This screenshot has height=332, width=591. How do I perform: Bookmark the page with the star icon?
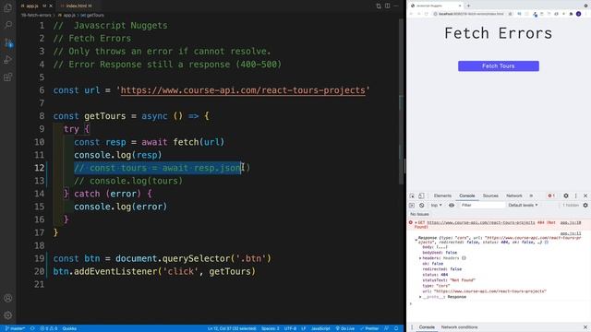coord(510,14)
